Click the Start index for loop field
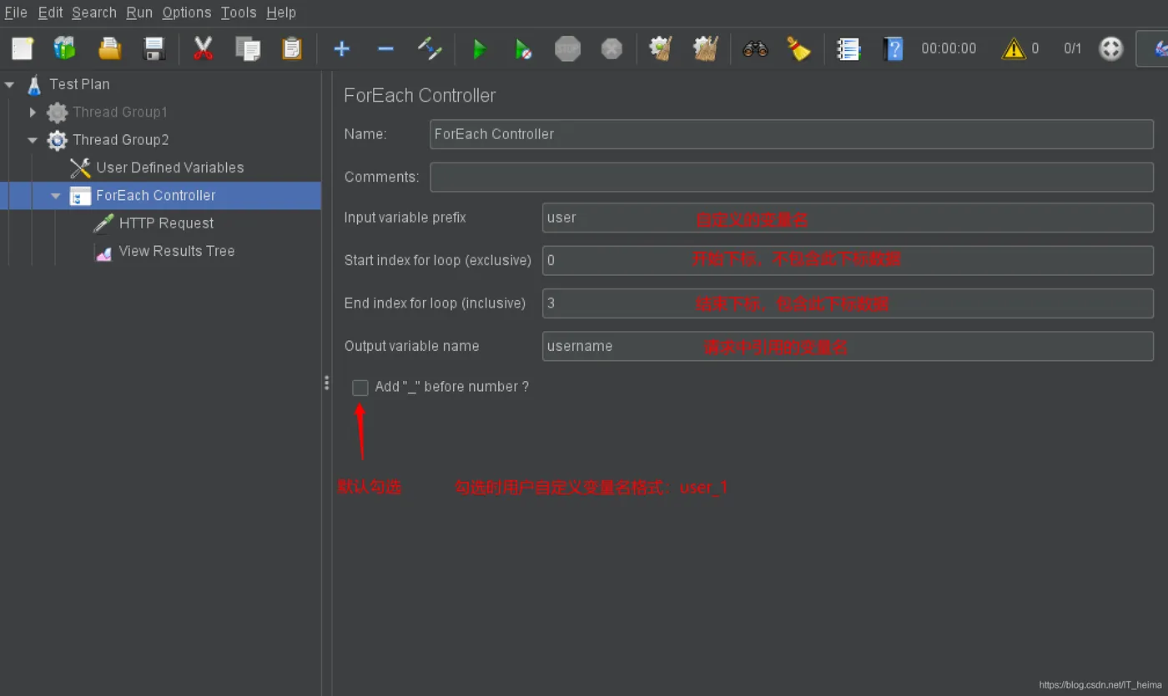This screenshot has width=1168, height=696. (848, 260)
